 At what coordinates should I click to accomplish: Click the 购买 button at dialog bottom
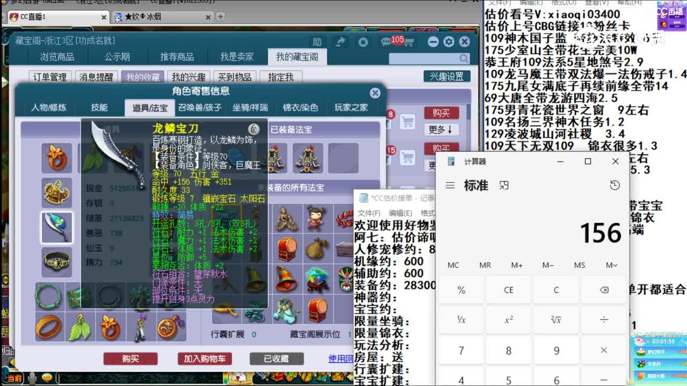click(x=130, y=359)
